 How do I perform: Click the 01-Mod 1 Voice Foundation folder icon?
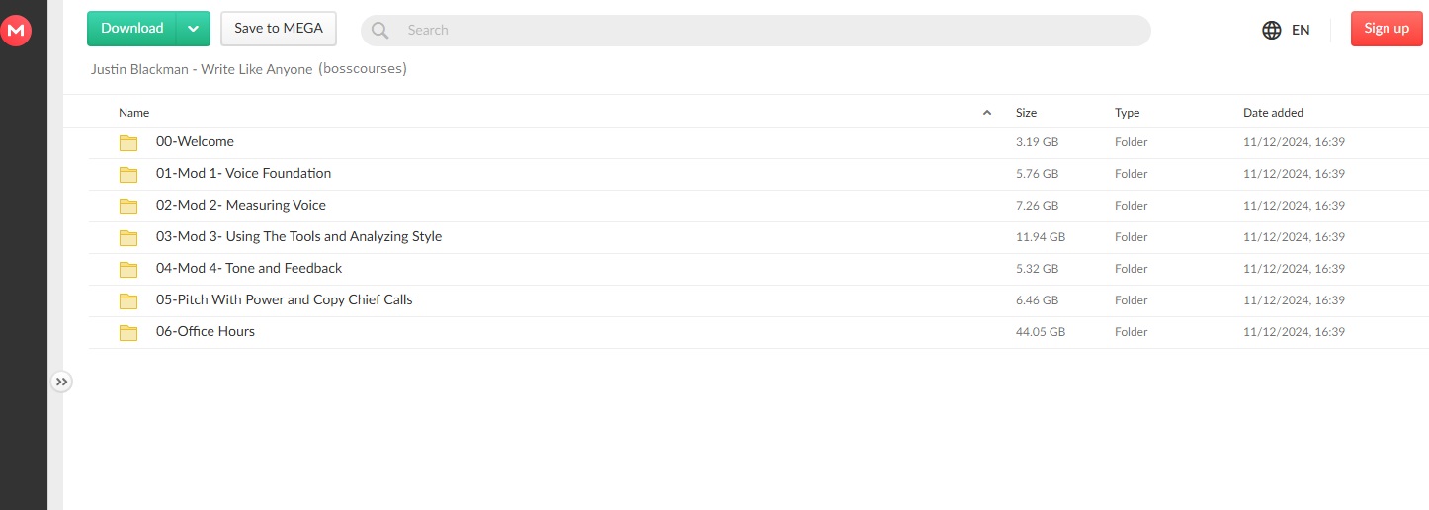click(x=128, y=174)
